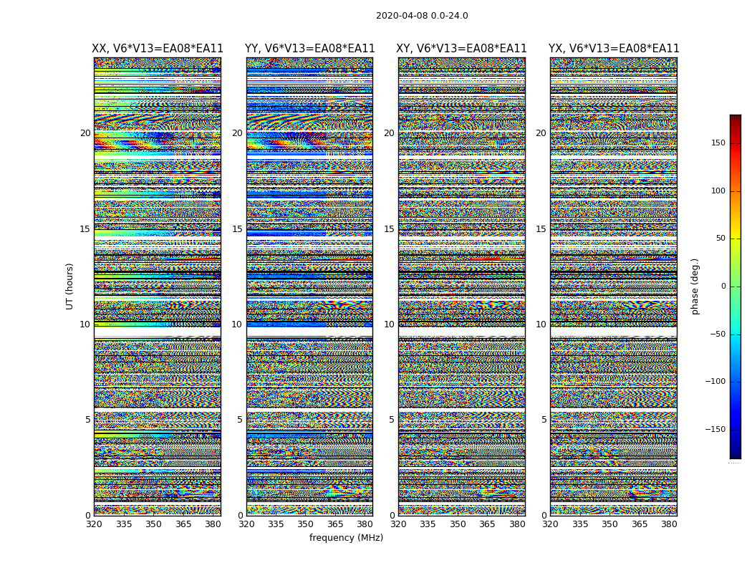Click the −50 tick on the colorbar
The image size is (752, 573).
coord(718,334)
